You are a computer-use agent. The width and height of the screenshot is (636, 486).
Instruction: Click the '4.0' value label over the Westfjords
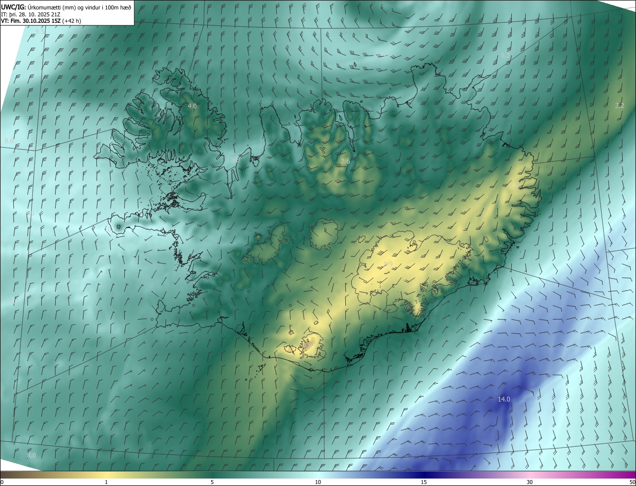tap(192, 106)
